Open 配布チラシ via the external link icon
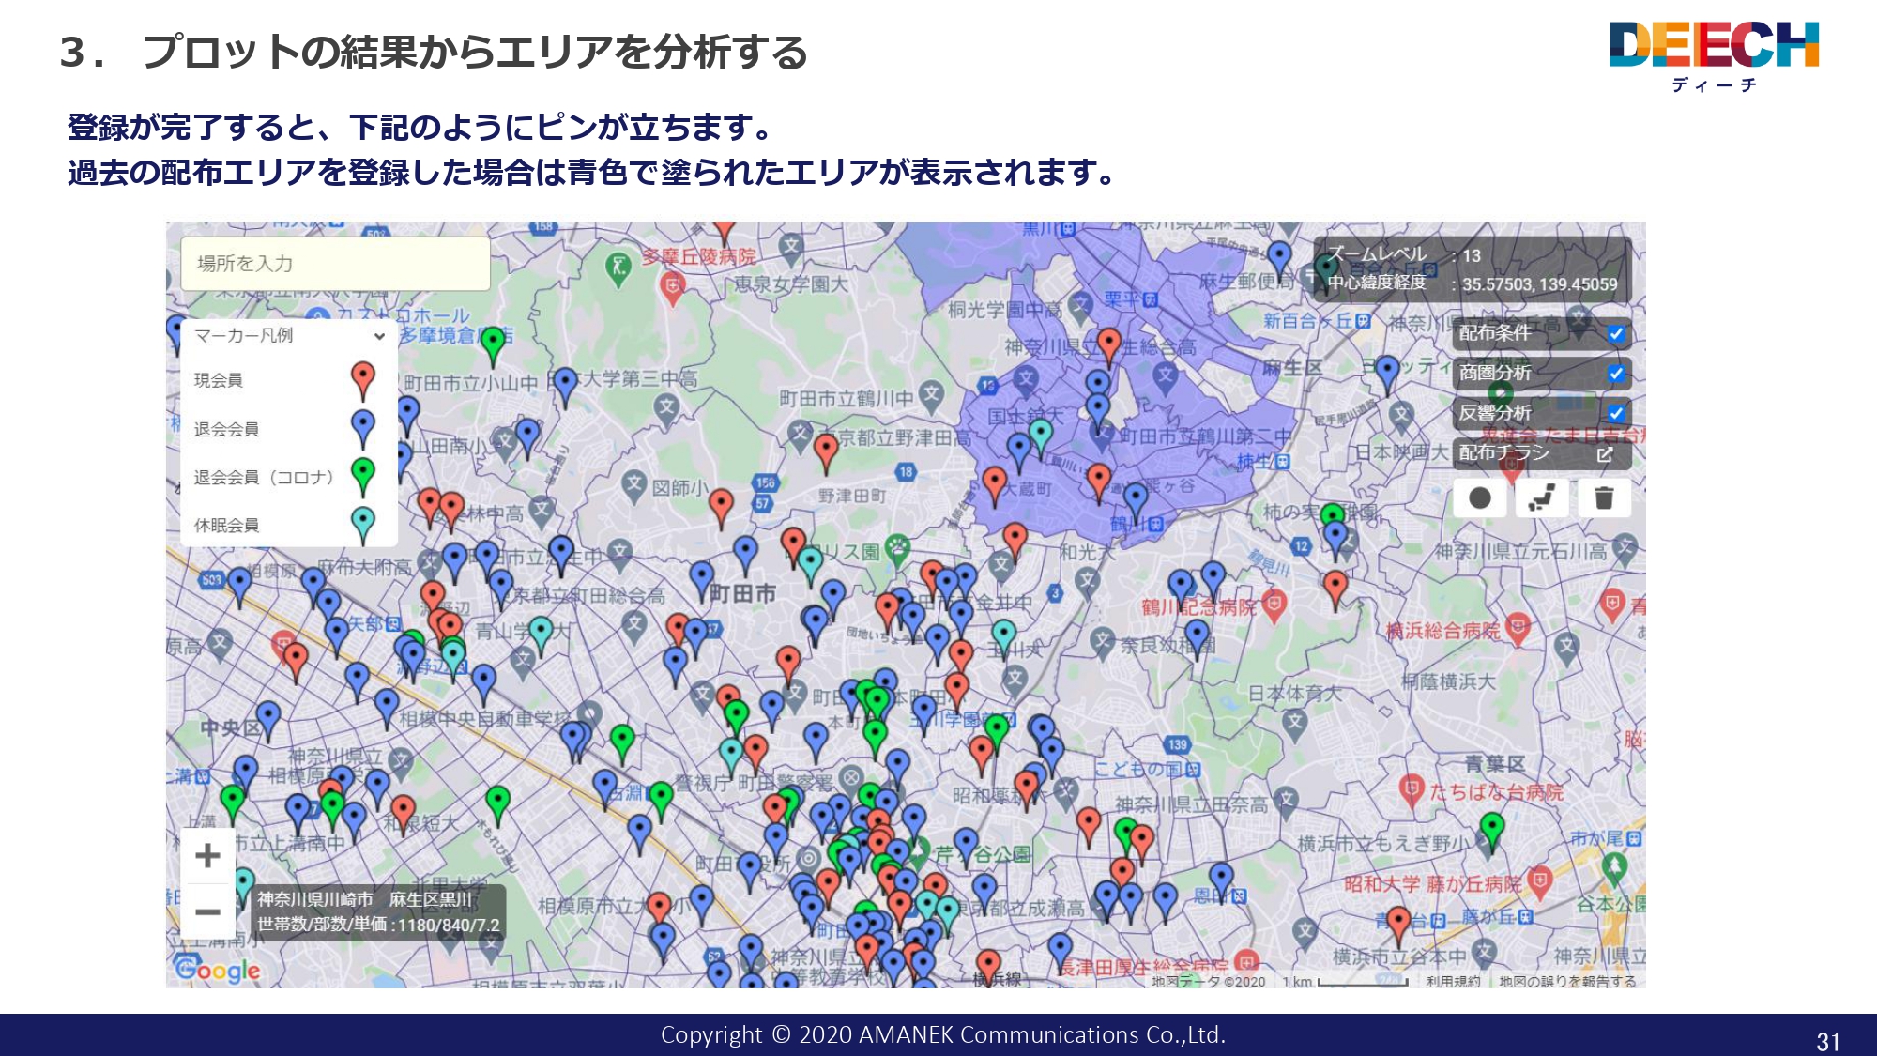This screenshot has height=1056, width=1877. [1607, 454]
